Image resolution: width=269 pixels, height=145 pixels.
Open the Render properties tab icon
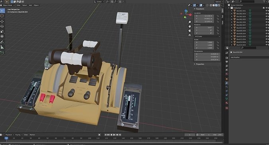tap(227, 58)
